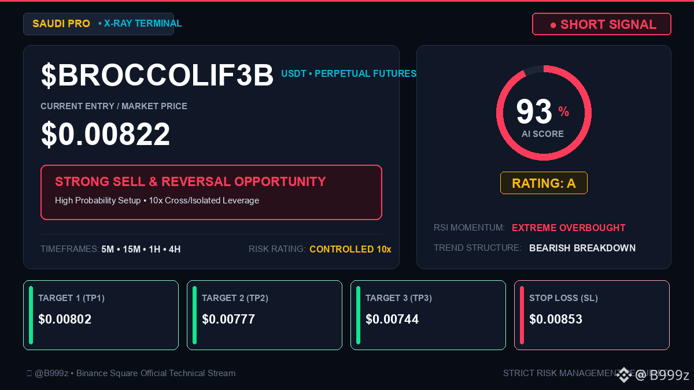The width and height of the screenshot is (694, 390).
Task: Click CONTROLLED 10x risk rating value
Action: pyautogui.click(x=350, y=250)
